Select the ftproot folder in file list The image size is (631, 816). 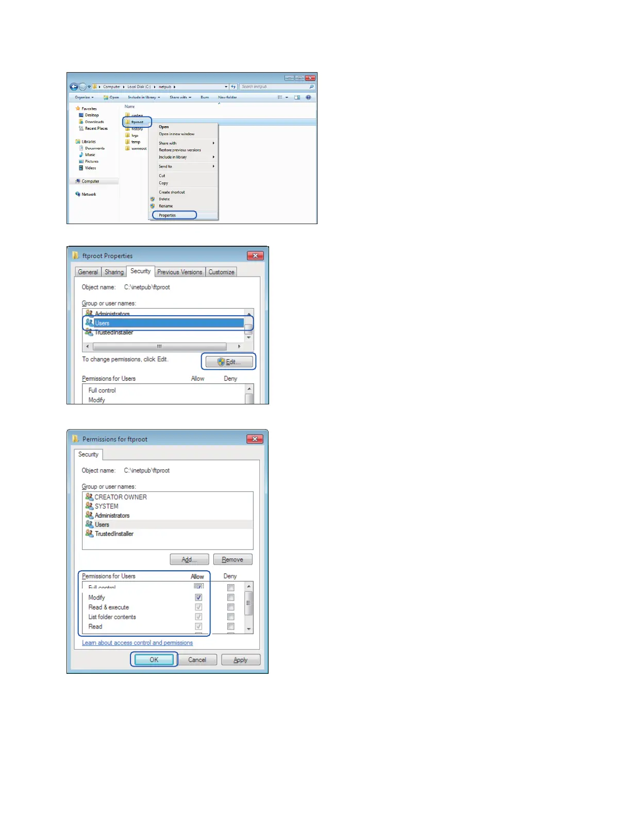tap(137, 122)
